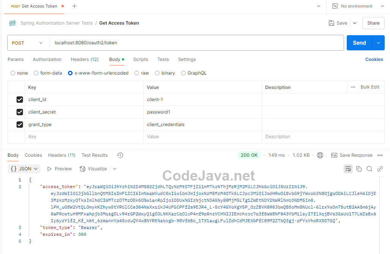The image size is (390, 254).
Task: Select the none body type
Action: pyautogui.click(x=13, y=73)
